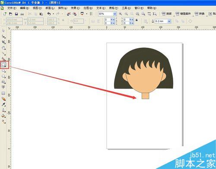The width and height of the screenshot is (216, 169).
Task: Click the Zoom Out magnifier icon
Action: 126,14
